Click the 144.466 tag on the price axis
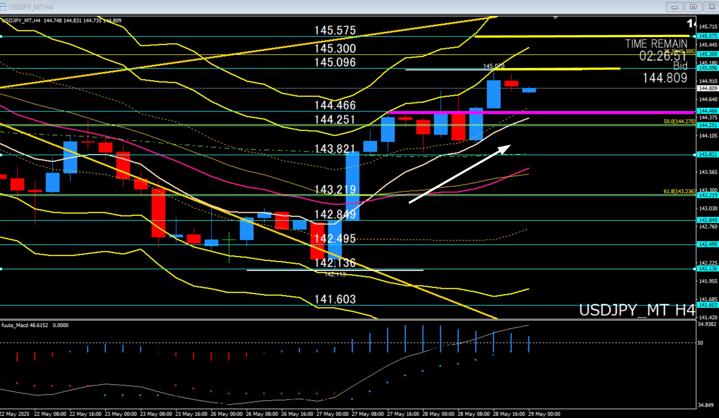Image resolution: width=719 pixels, height=418 pixels. pyautogui.click(x=708, y=111)
